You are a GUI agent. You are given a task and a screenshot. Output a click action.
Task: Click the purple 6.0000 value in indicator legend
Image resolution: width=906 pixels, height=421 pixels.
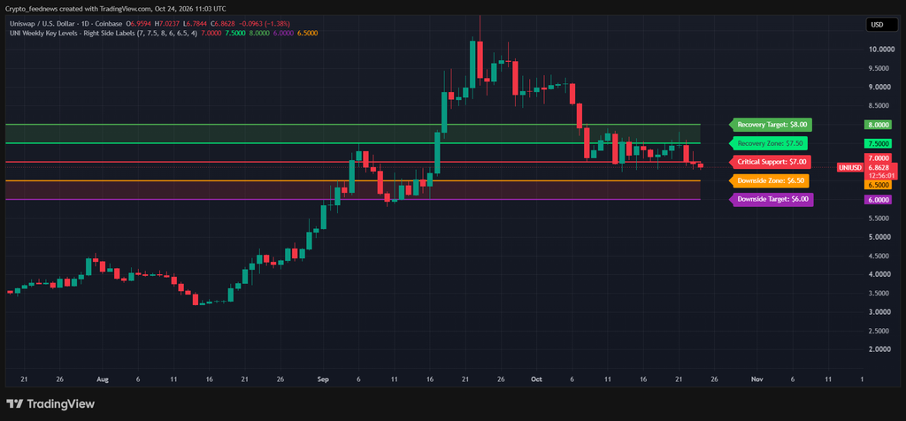tap(283, 34)
